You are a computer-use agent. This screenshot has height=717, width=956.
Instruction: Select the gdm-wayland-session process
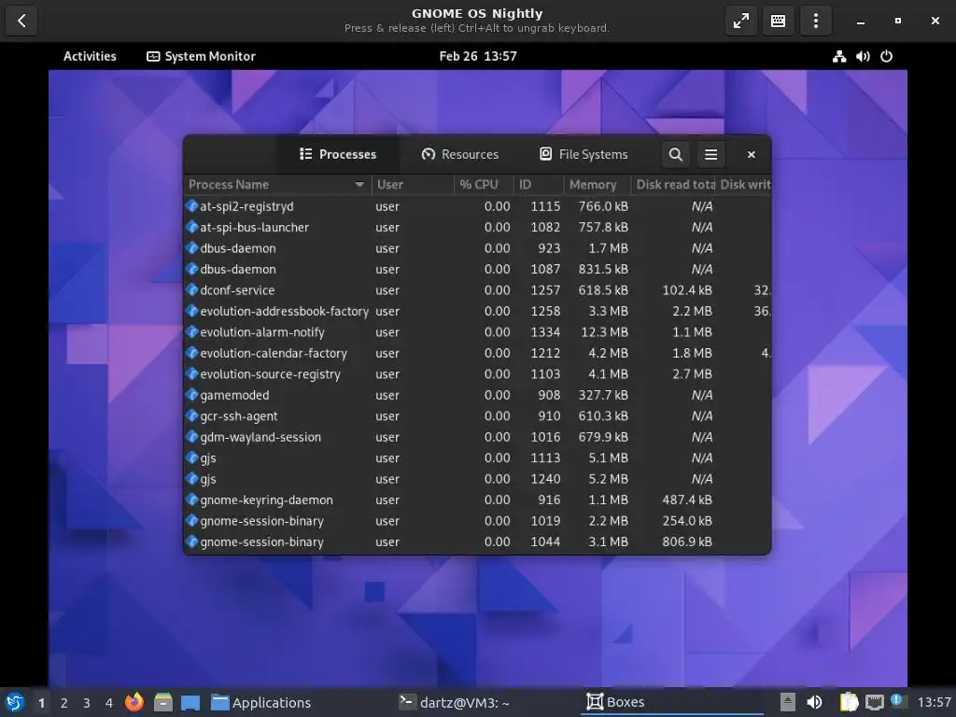pyautogui.click(x=477, y=437)
